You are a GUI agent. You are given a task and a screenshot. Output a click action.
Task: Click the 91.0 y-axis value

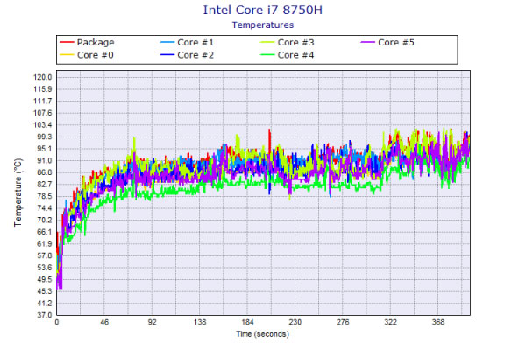point(45,161)
